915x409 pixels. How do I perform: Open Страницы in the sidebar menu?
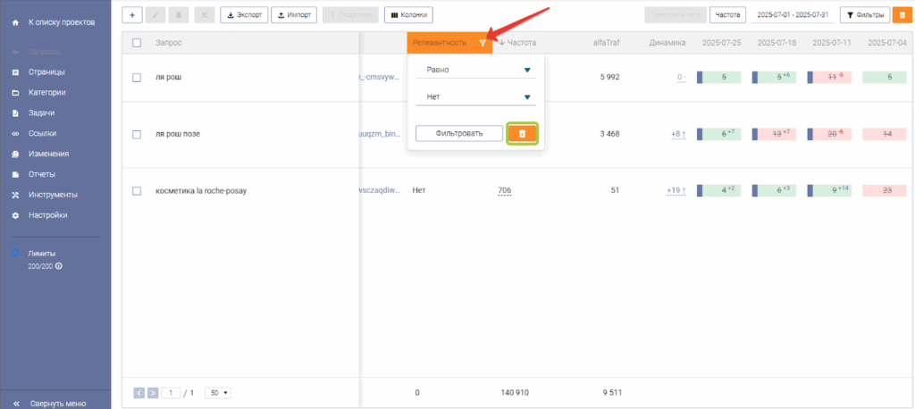pos(46,71)
